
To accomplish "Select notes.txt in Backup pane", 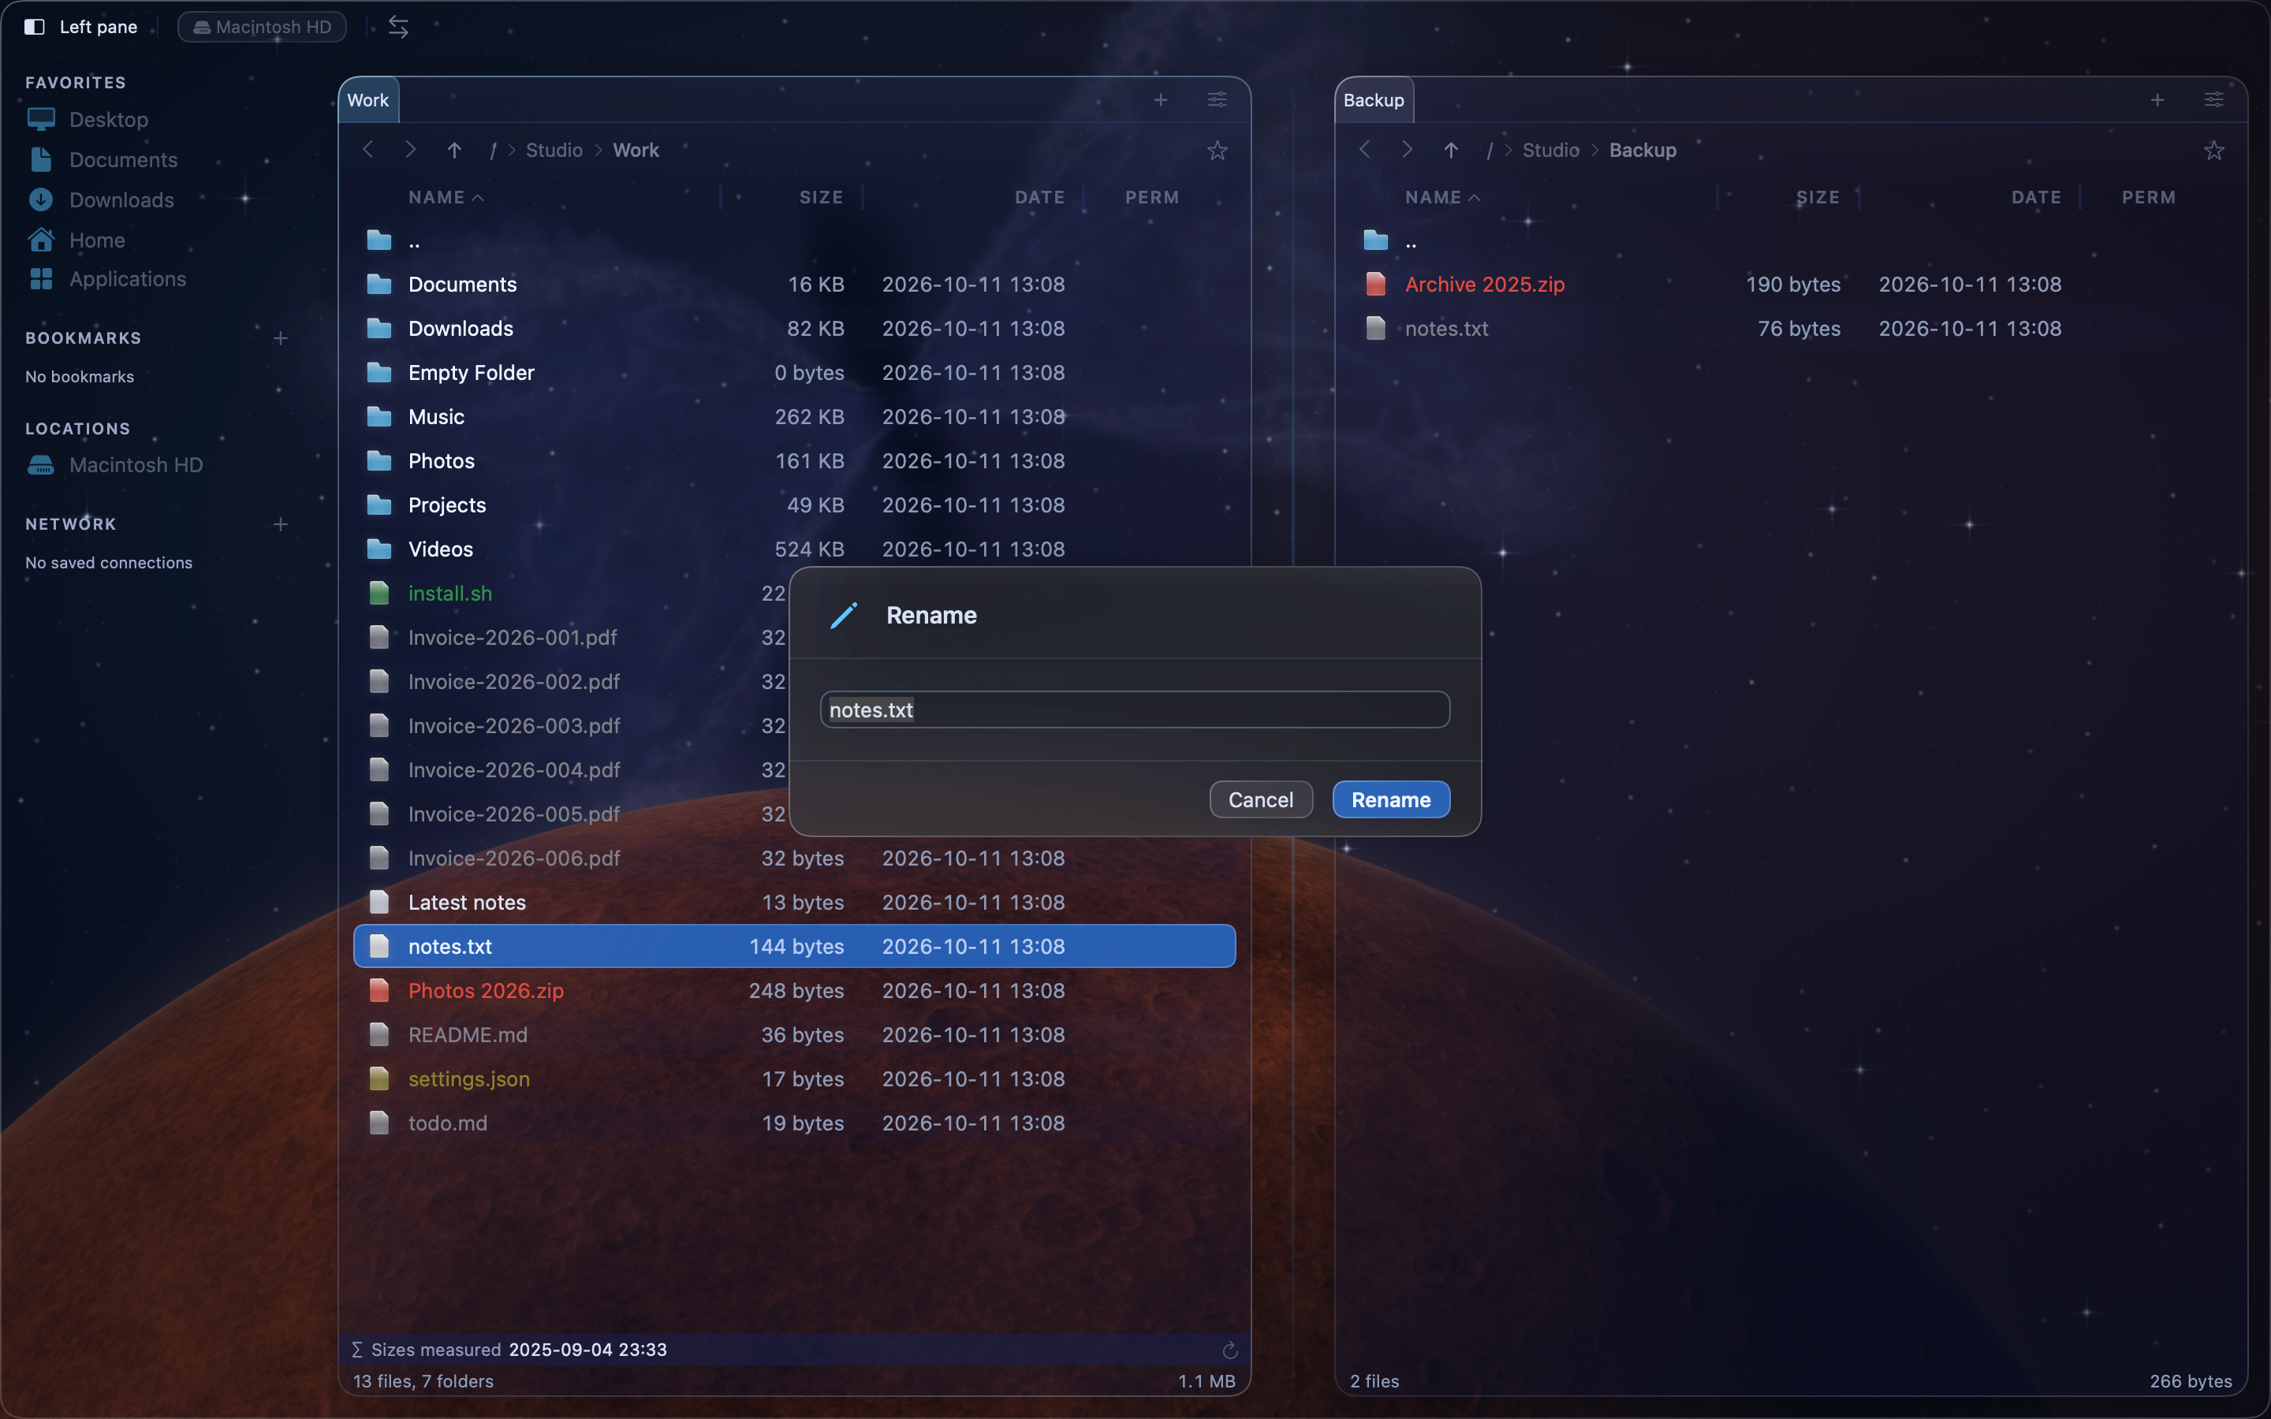I will coord(1791,327).
